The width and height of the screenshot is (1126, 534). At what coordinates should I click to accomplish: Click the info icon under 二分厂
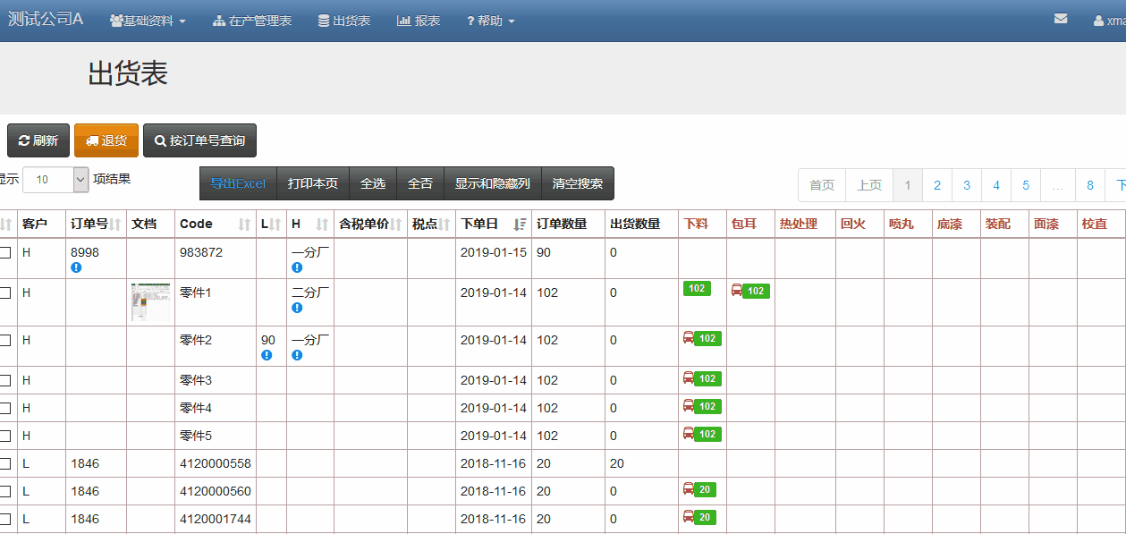tap(297, 308)
